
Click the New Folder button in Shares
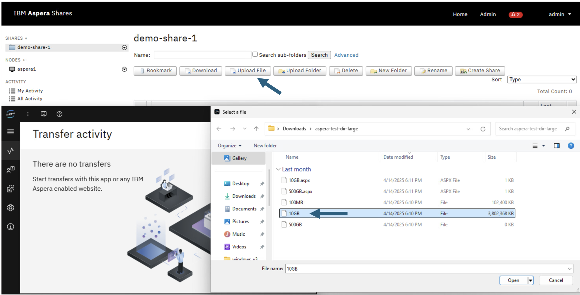tap(389, 71)
